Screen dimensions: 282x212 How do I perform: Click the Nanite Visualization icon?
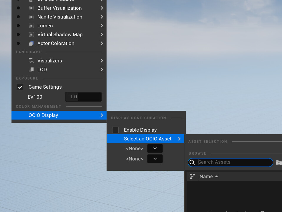(x=31, y=17)
